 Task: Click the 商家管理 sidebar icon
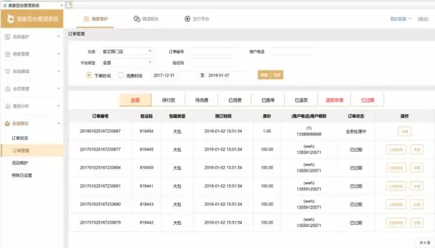(x=7, y=54)
